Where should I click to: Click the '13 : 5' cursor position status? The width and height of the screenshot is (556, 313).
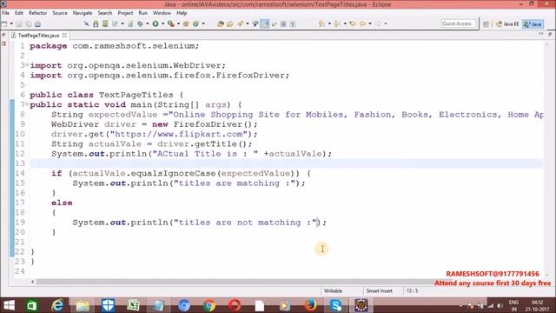412,290
